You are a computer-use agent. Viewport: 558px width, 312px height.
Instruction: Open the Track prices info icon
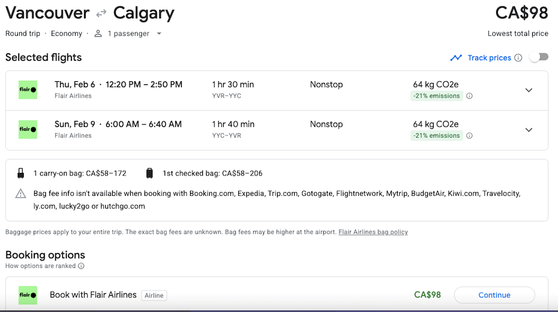coord(518,58)
